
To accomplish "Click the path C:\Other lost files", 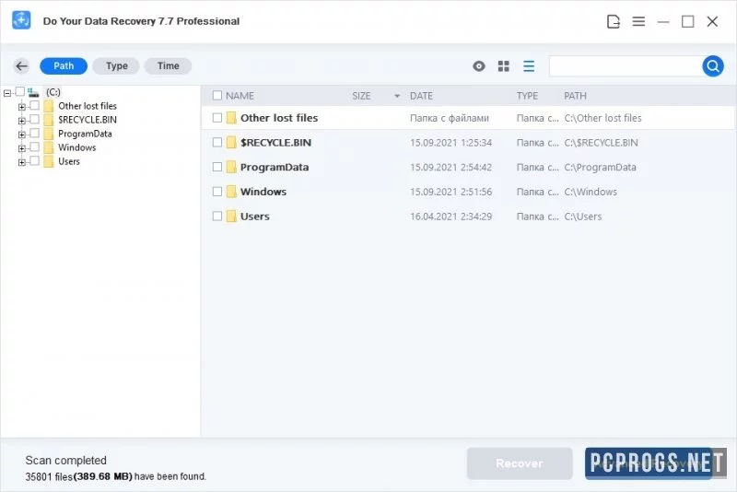I will (602, 119).
